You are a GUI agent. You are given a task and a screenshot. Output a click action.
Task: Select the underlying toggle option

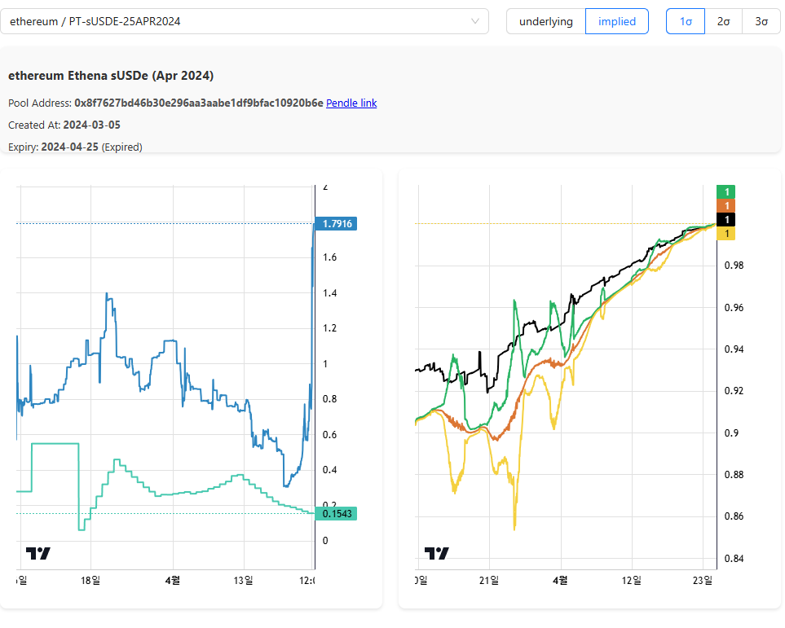point(545,21)
